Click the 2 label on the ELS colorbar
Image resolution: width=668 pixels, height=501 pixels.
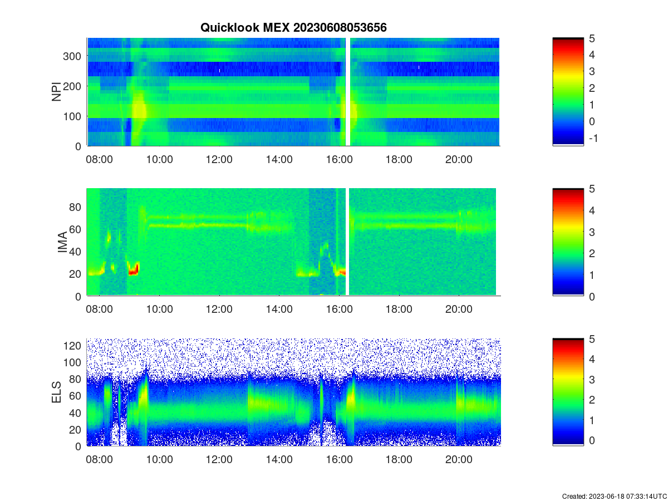pos(592,400)
